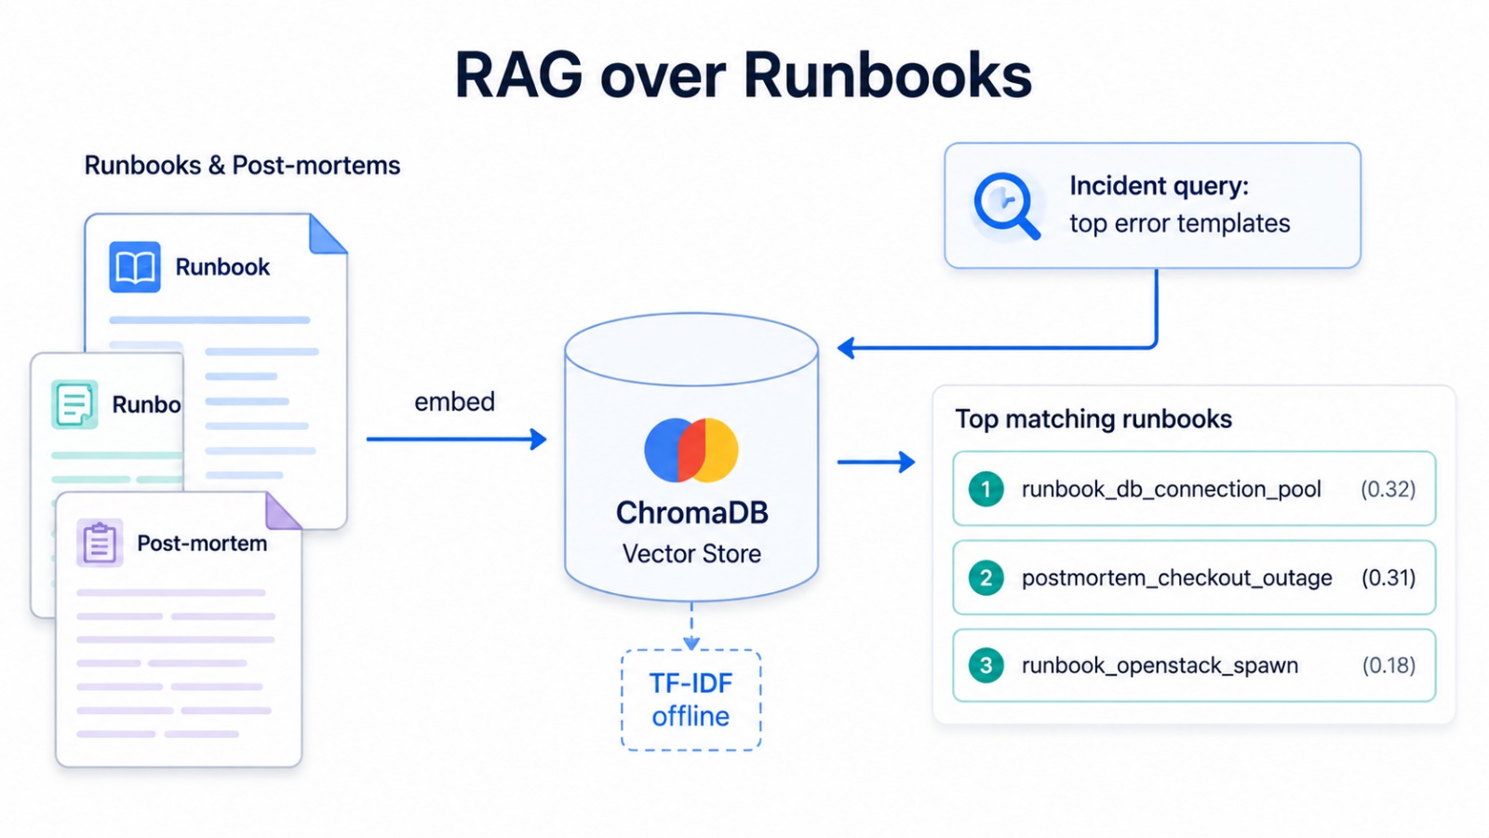Click the folded blue corner of Runbook document

coord(328,234)
